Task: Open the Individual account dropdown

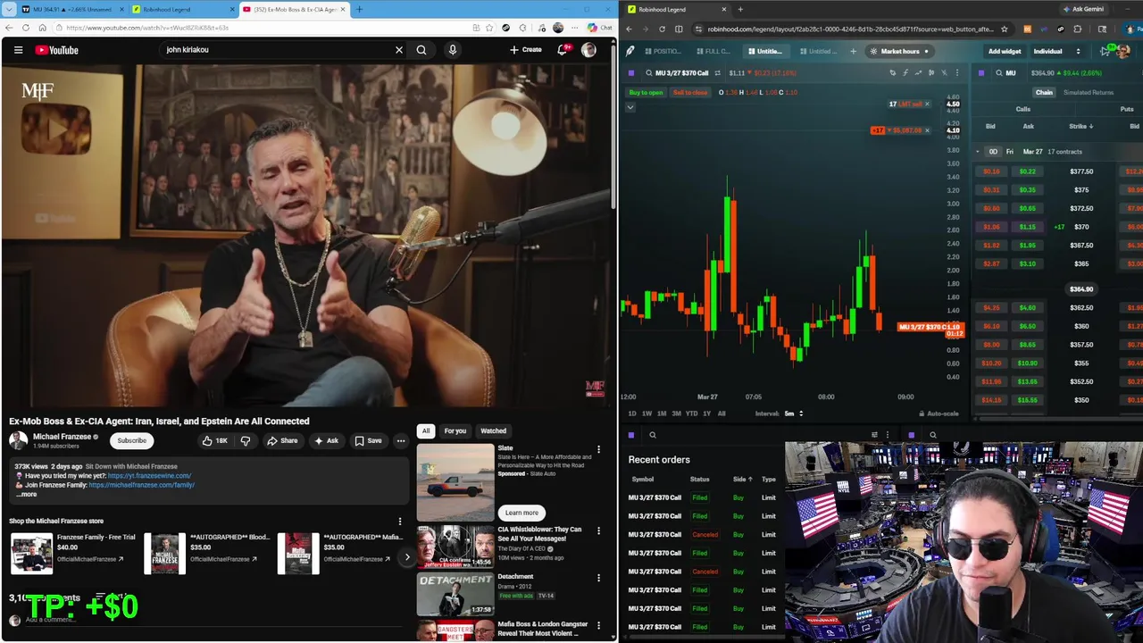Action: click(x=1056, y=51)
